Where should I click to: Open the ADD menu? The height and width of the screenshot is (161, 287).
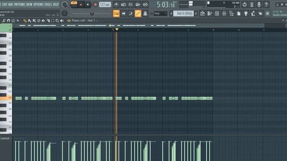[x=11, y=4]
